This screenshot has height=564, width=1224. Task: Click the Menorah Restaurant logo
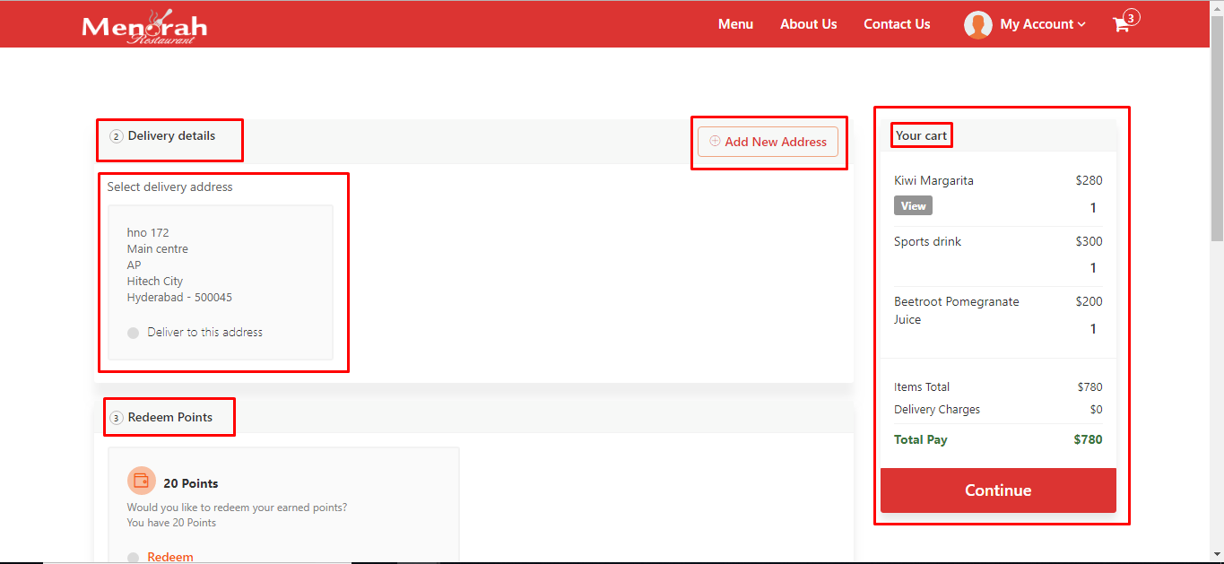coord(144,26)
